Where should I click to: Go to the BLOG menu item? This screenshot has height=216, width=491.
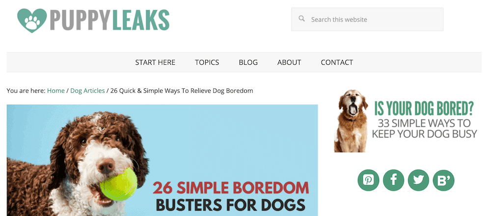coord(248,62)
